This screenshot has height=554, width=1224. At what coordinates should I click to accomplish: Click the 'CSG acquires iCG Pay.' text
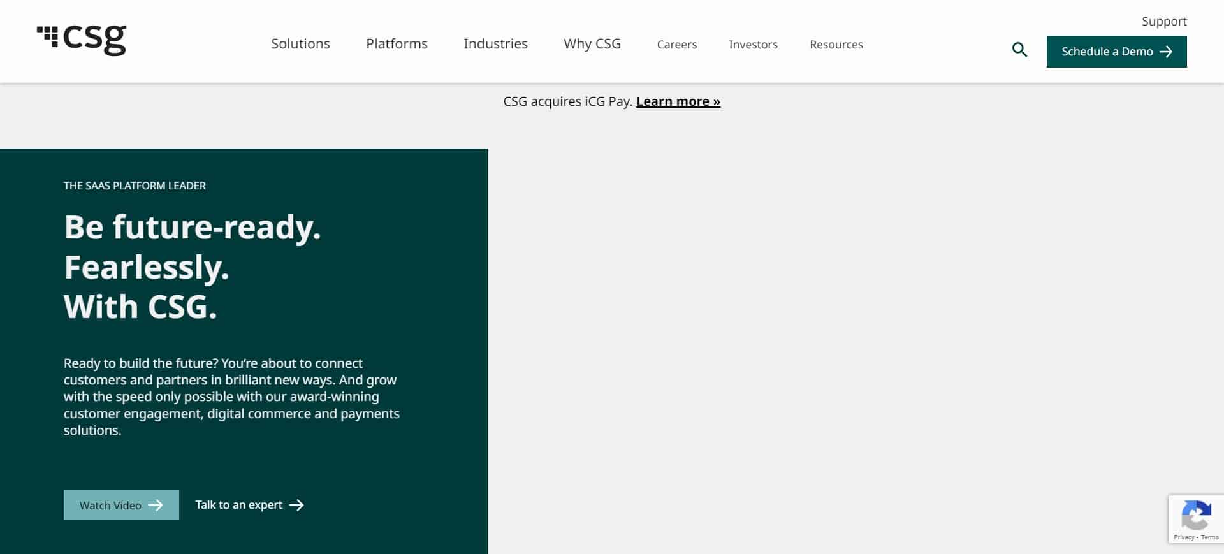click(x=567, y=101)
